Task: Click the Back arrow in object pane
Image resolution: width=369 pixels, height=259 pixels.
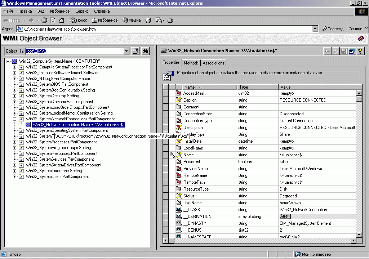Action: (327, 51)
